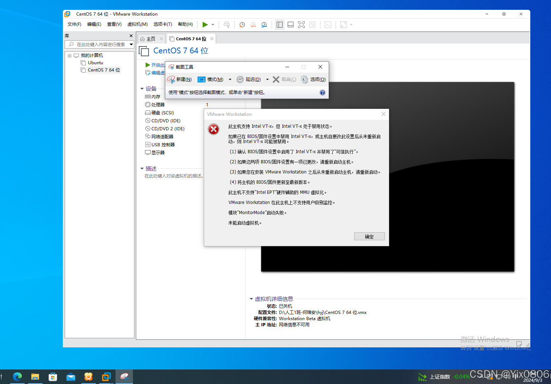Click 延迟(D) in the Snipping Tool

pyautogui.click(x=249, y=79)
